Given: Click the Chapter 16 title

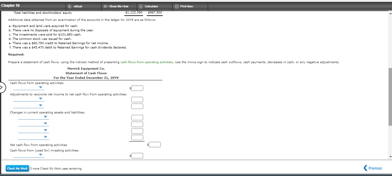Looking at the screenshot, I should 10,6.
